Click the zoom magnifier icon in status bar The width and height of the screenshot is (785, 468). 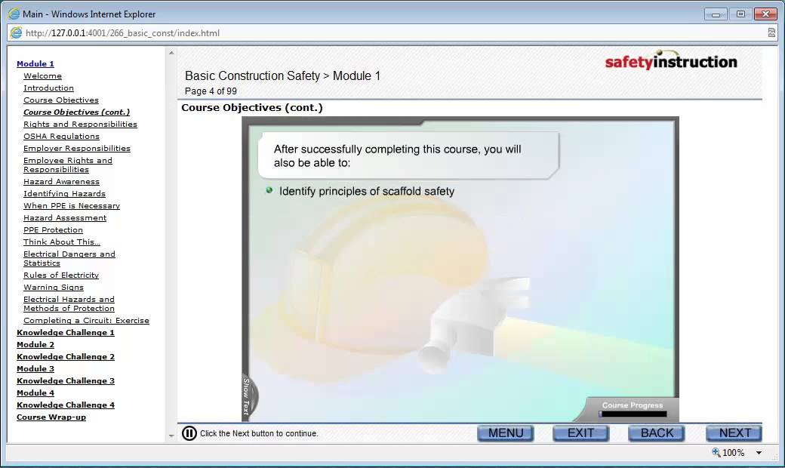coord(716,452)
